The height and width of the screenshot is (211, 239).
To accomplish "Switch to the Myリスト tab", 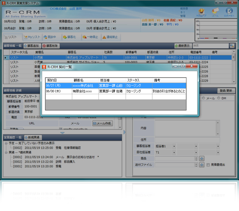I will pyautogui.click(x=32, y=37).
